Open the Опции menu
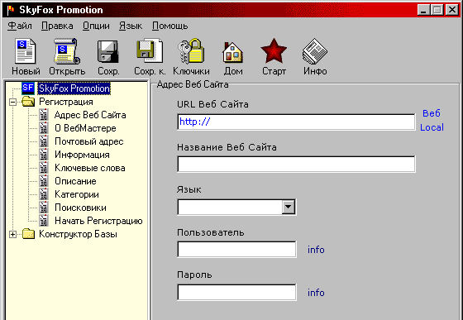The image size is (463, 320). [96, 26]
